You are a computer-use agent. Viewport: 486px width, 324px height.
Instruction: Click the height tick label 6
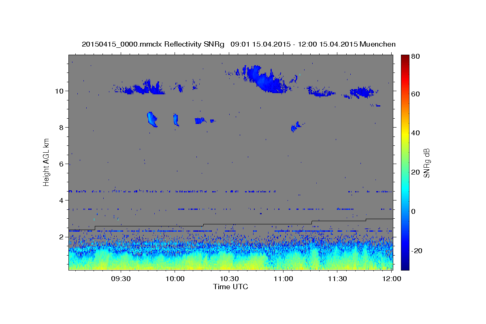point(62,164)
